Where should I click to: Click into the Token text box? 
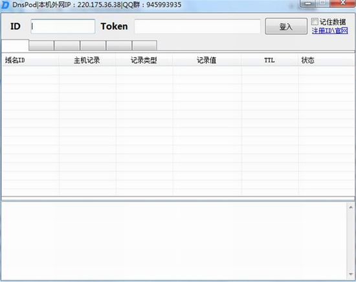(197, 27)
